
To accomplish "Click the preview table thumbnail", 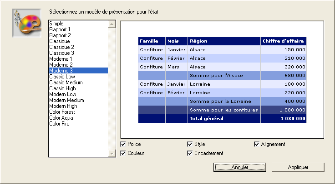I will point(223,80).
